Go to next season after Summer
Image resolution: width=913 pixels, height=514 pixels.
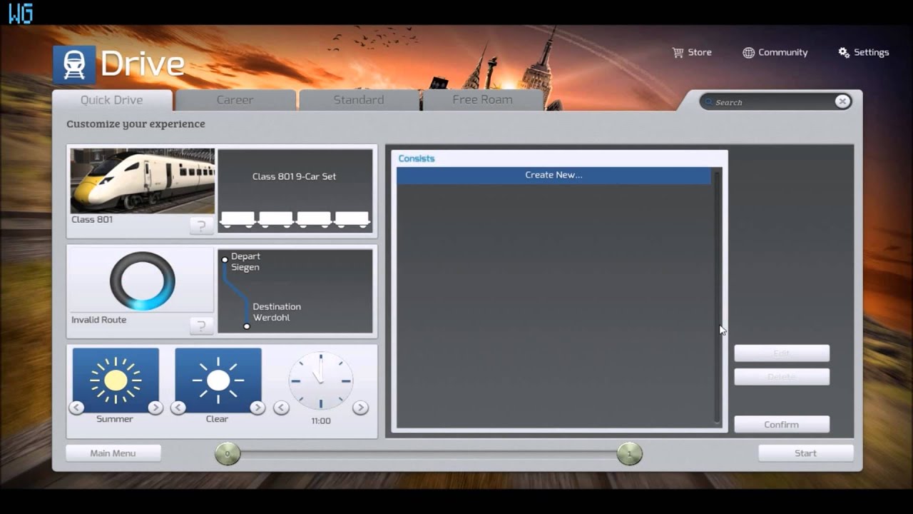pyautogui.click(x=155, y=408)
